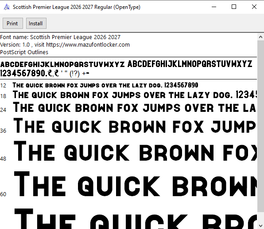The height and width of the screenshot is (229, 264).
Task: Click the size 48 sample sentence
Action: tap(136, 151)
